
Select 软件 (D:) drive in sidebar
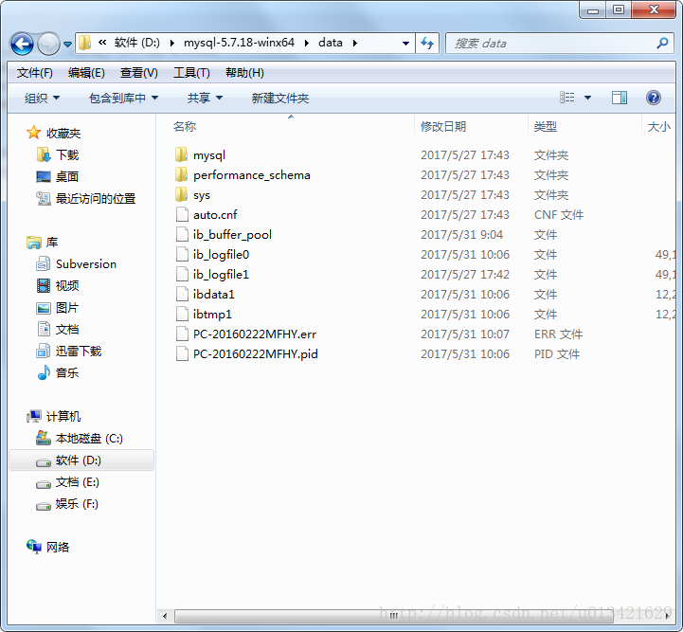pos(81,460)
